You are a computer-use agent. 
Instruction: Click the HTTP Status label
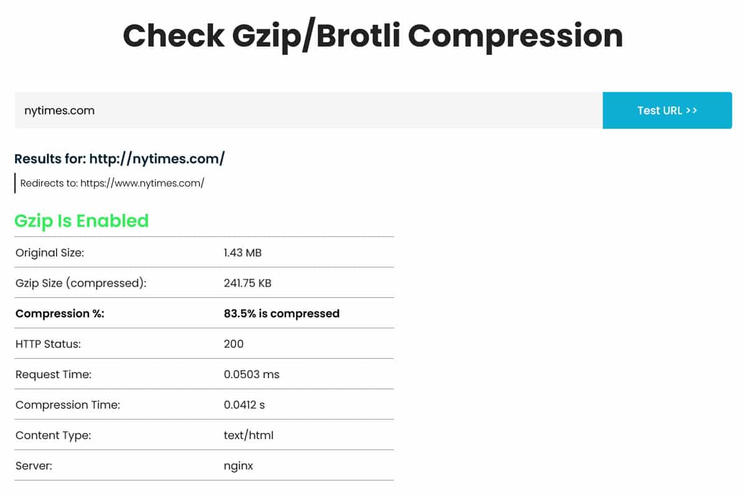pyautogui.click(x=48, y=344)
